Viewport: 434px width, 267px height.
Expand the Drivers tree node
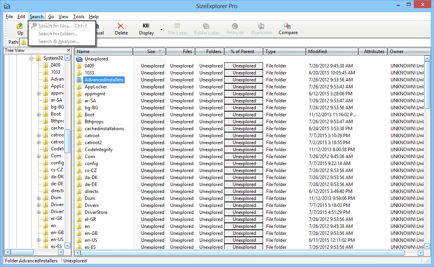[39, 205]
